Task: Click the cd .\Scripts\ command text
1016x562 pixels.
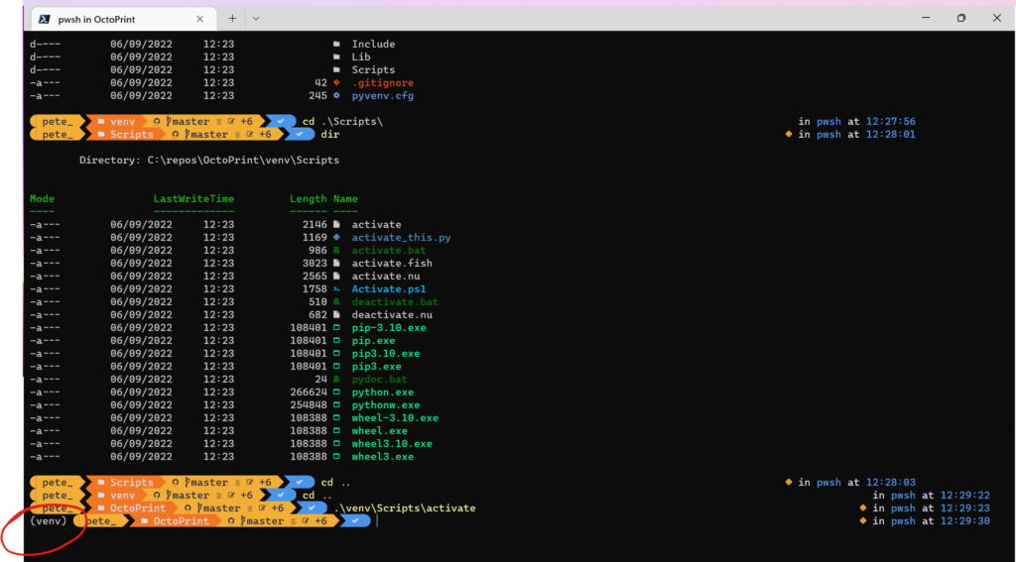Action: pyautogui.click(x=342, y=122)
